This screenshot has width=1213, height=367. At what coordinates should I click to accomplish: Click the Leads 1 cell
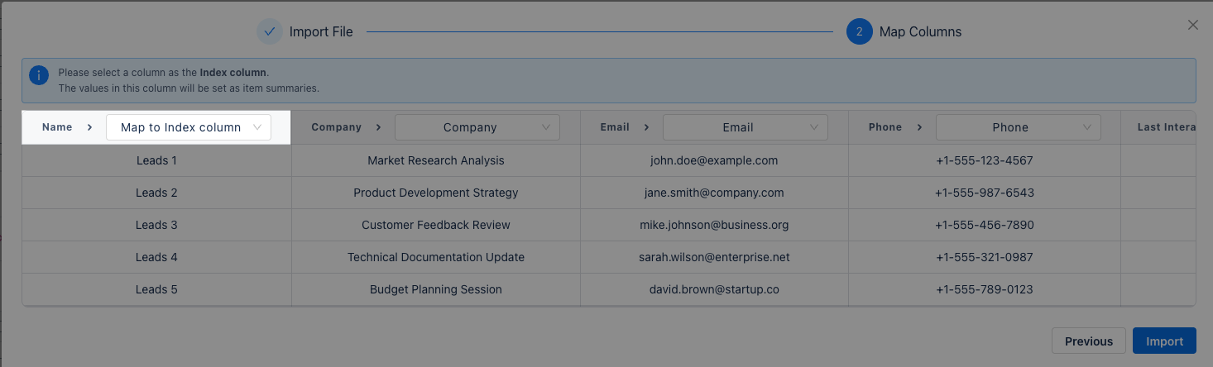tap(156, 160)
